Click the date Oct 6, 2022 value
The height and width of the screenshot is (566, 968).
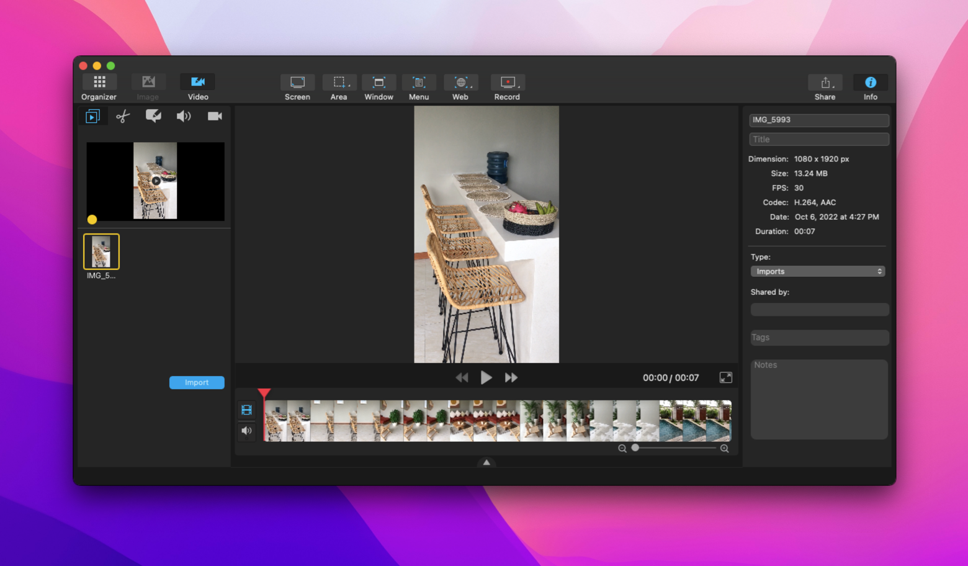[836, 217]
